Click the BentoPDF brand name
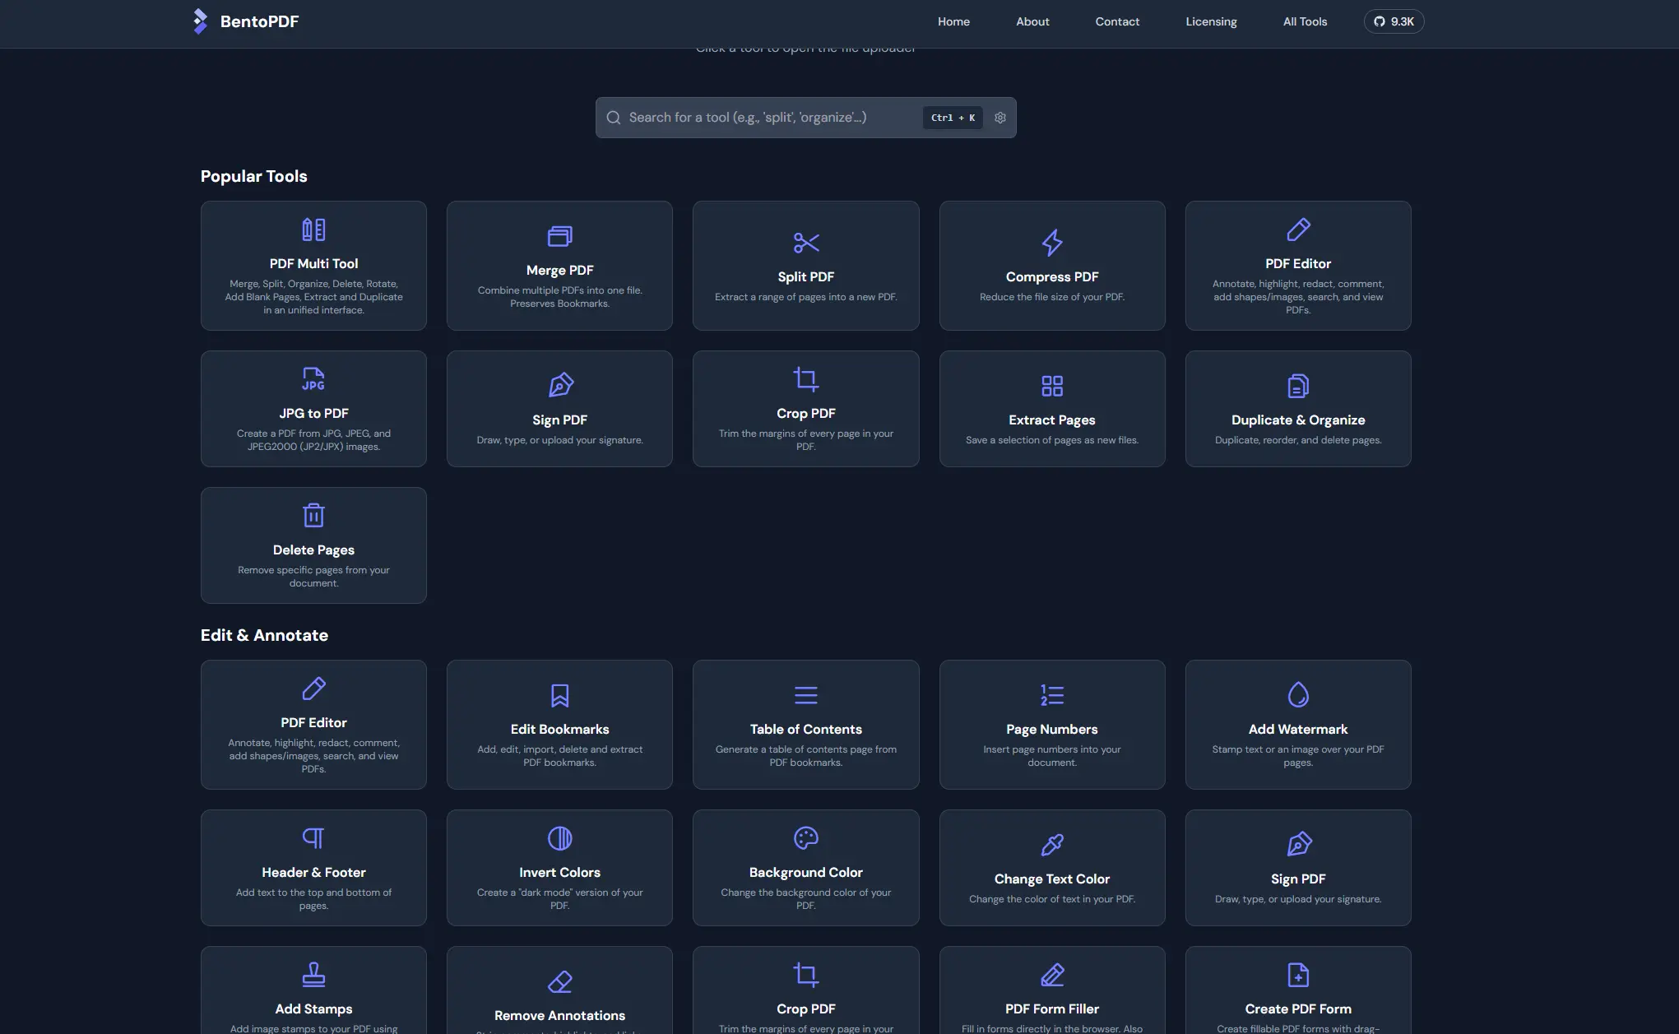 click(x=259, y=21)
